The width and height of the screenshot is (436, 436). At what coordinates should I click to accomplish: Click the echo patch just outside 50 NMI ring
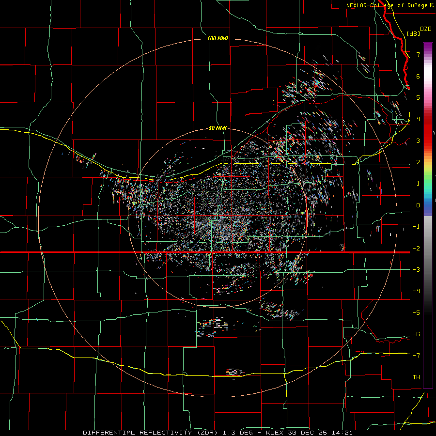tap(213, 327)
